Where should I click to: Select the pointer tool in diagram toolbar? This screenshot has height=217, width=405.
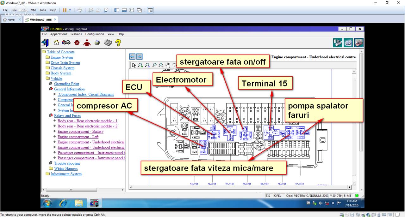click(x=134, y=65)
